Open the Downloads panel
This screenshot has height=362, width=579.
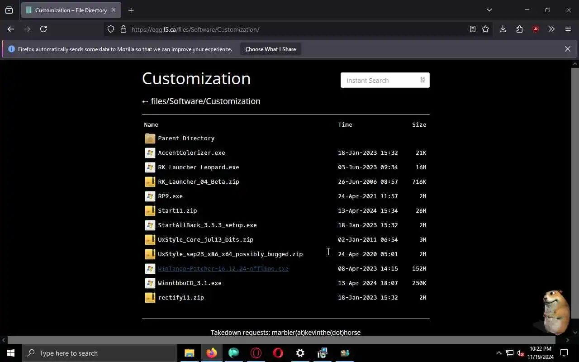503,29
